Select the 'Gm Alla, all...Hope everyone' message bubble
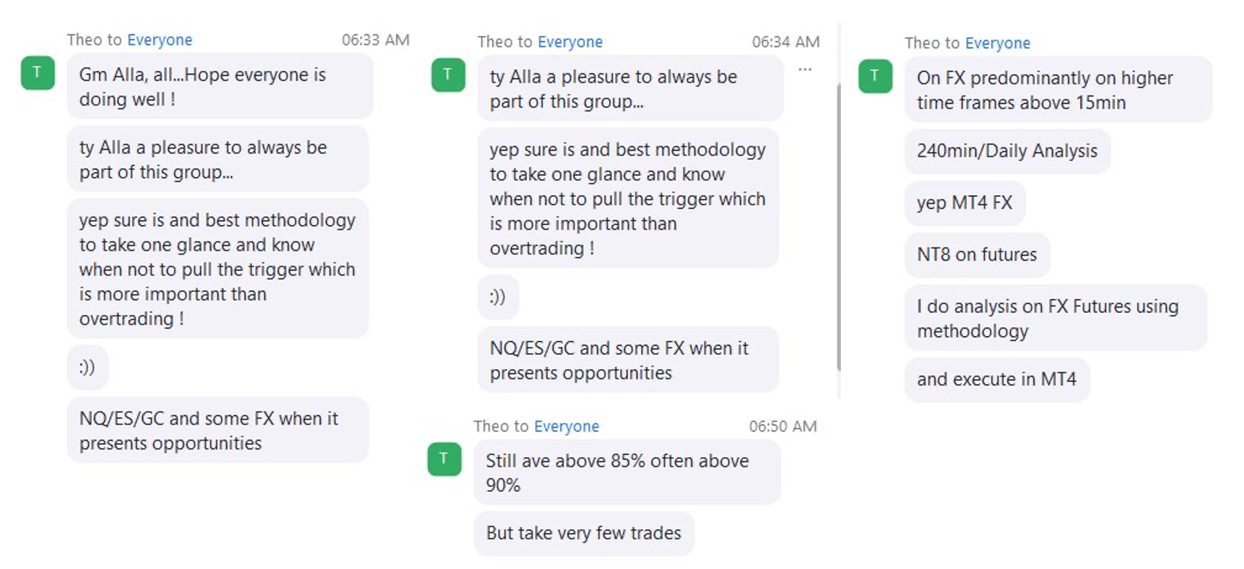 point(220,87)
